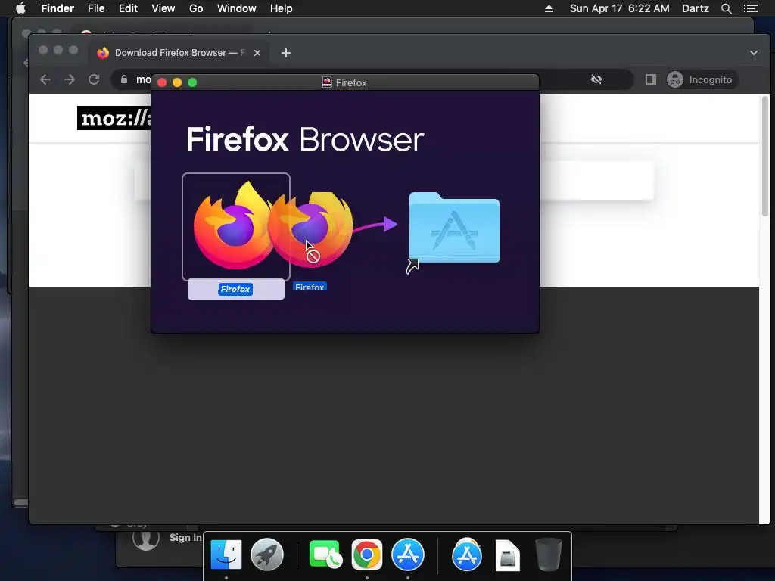This screenshot has width=775, height=581.
Task: Open the Help menu
Action: pyautogui.click(x=281, y=8)
